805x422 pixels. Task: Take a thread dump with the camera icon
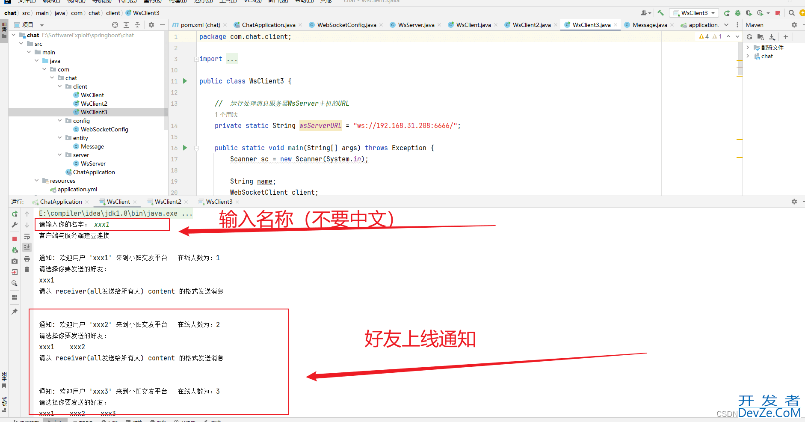pos(15,261)
